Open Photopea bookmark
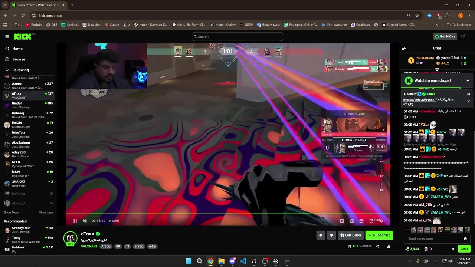The height and width of the screenshot is (267, 475). tap(301, 25)
